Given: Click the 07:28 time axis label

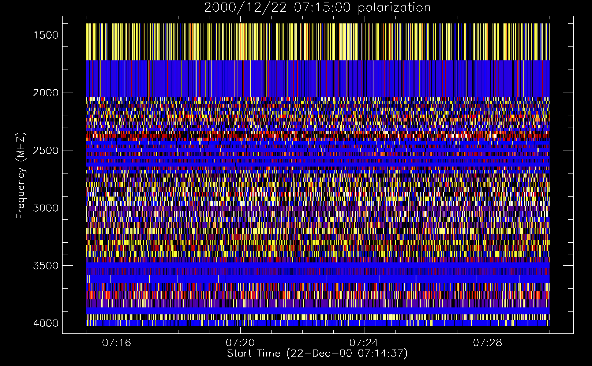Looking at the screenshot, I should (x=488, y=343).
